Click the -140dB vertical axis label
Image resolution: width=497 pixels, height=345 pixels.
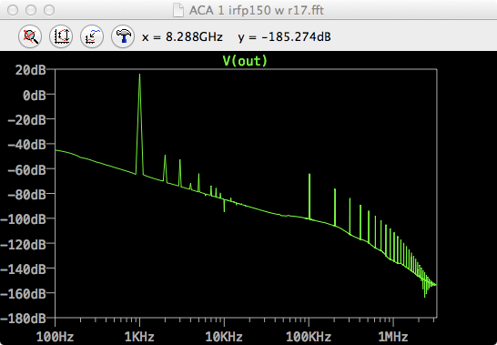point(24,269)
